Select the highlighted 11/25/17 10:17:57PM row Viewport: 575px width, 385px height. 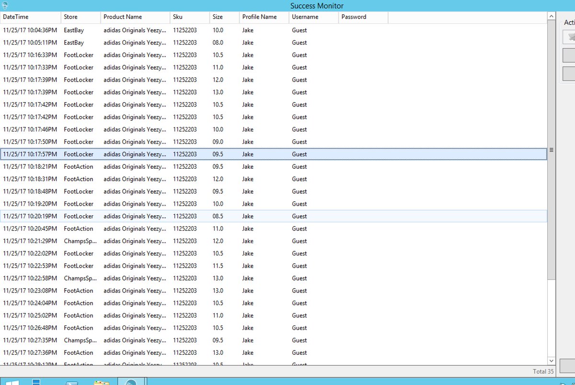(274, 154)
